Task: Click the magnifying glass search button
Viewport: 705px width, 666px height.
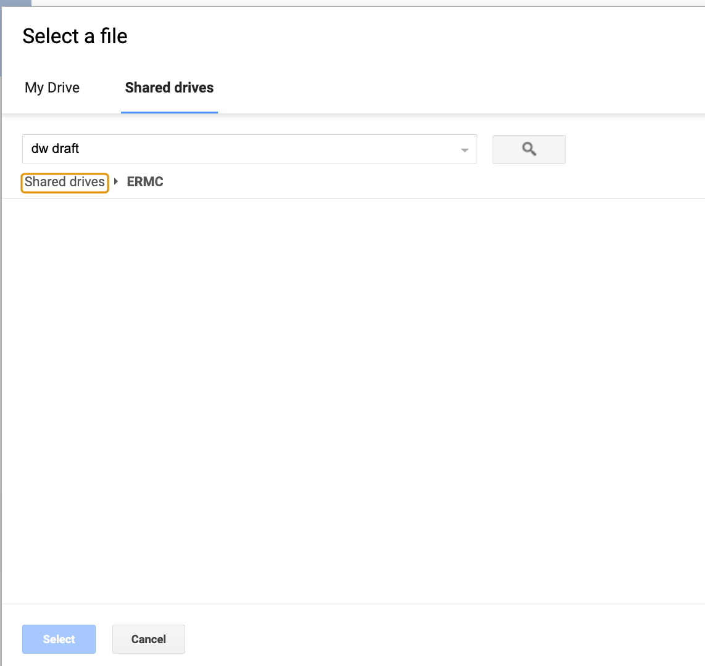Action: point(528,149)
